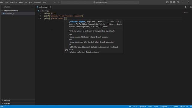
Task: Open the Go menu
Action: click(26, 2)
